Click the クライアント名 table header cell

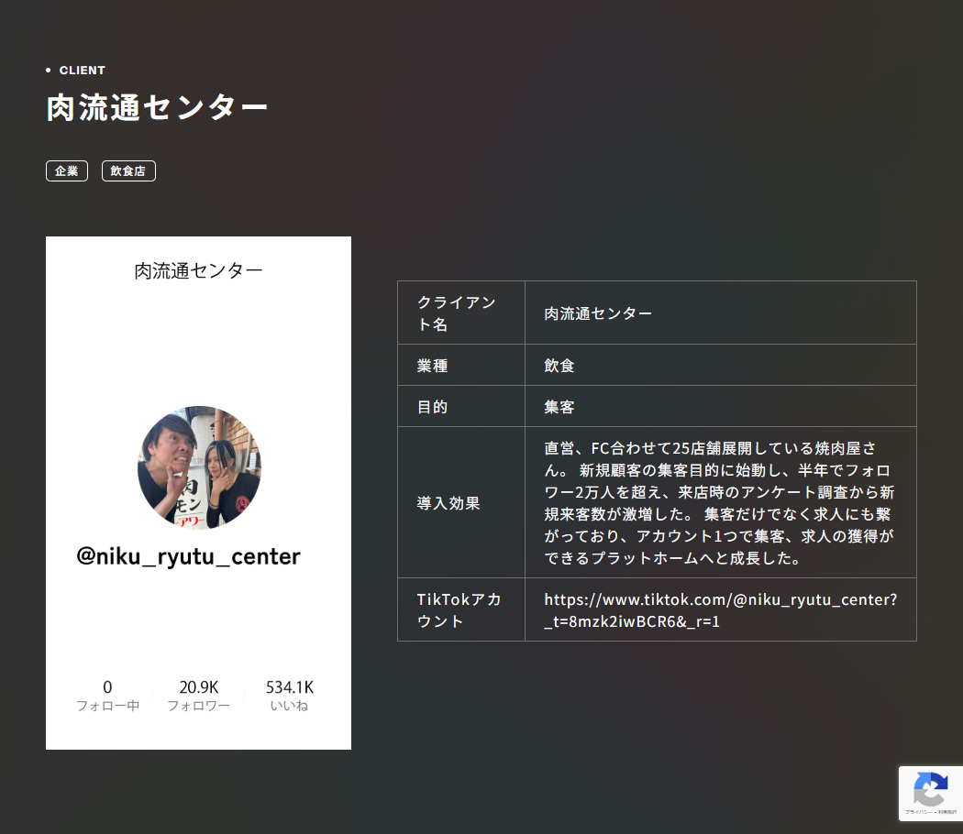coord(456,312)
